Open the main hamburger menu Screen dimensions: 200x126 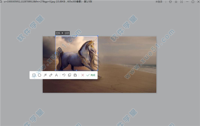[x=176, y=2]
